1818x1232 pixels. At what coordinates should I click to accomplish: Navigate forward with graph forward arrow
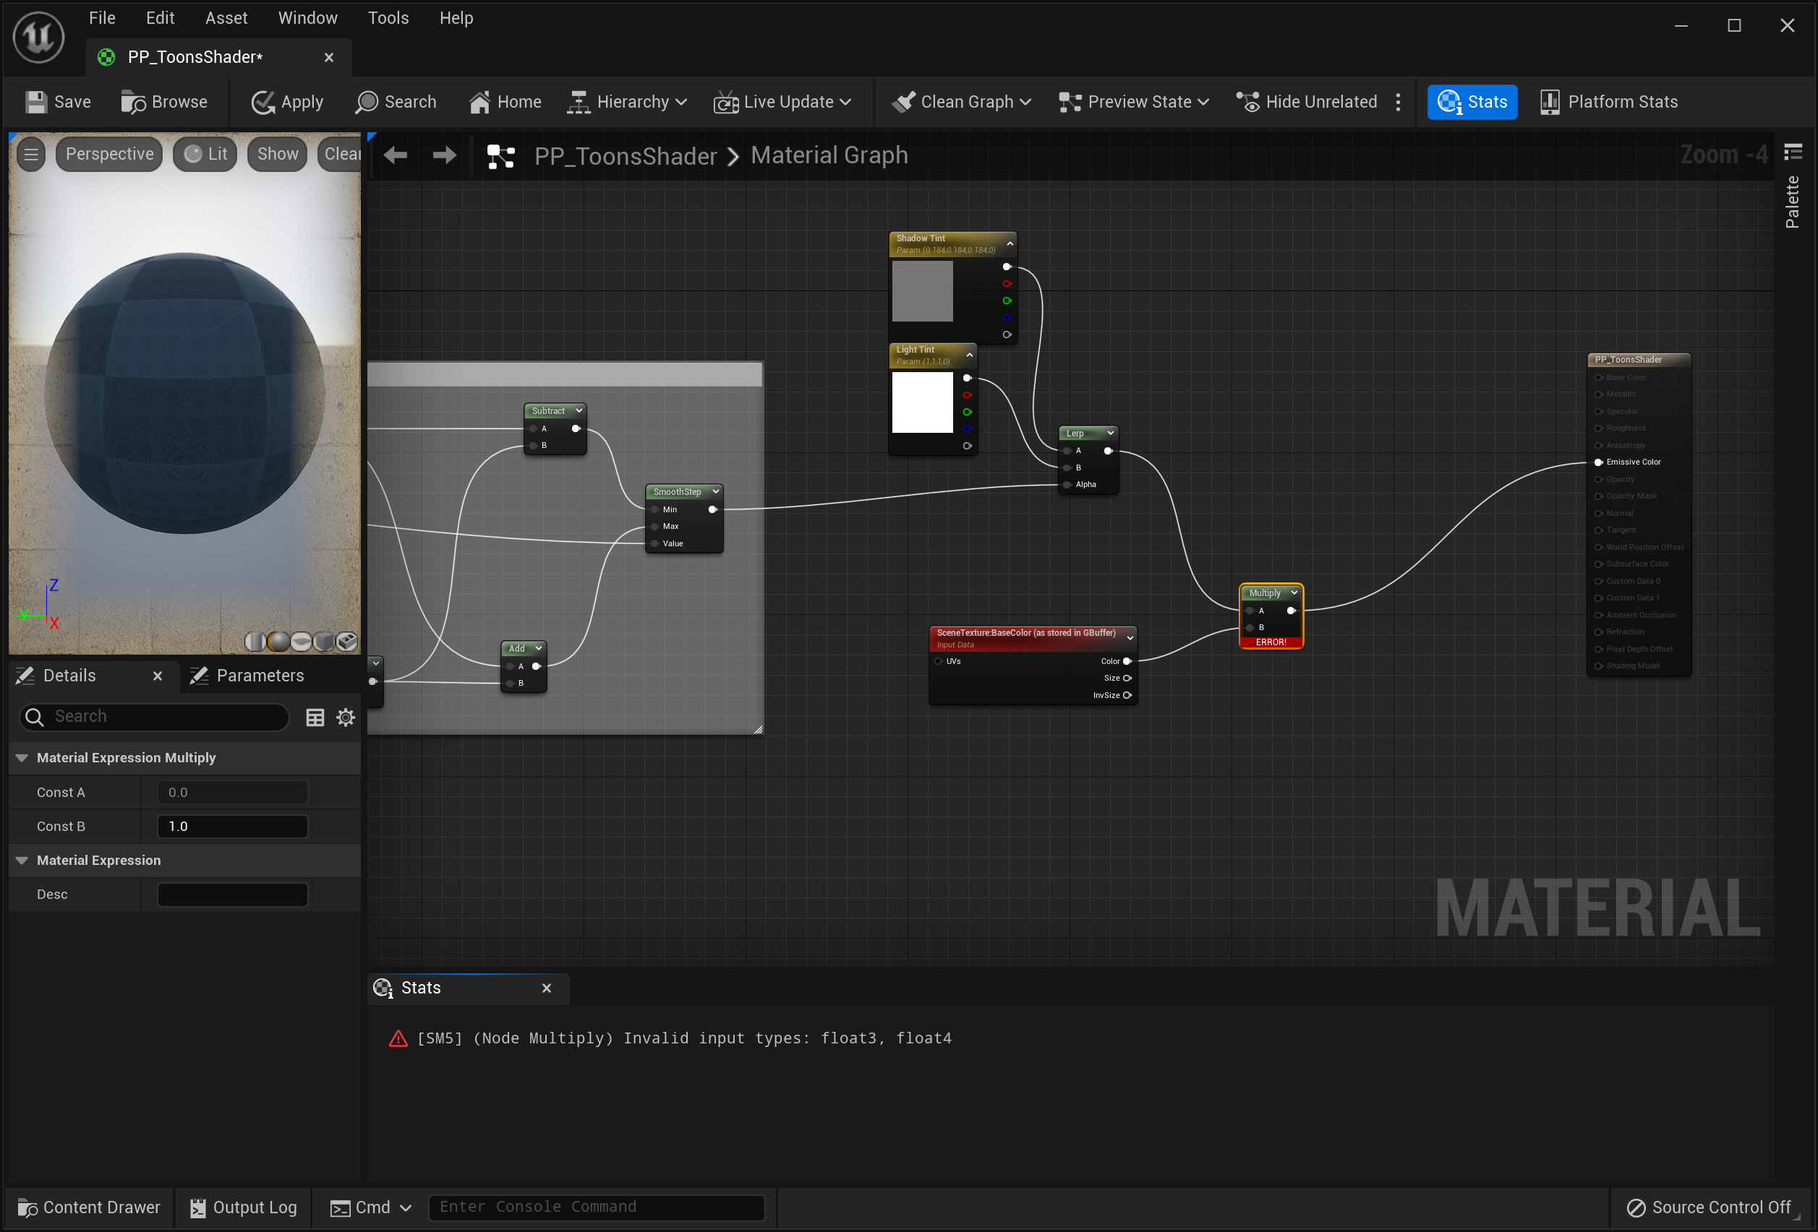(x=444, y=155)
